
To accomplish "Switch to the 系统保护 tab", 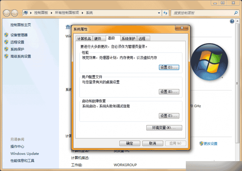I will tap(128, 39).
